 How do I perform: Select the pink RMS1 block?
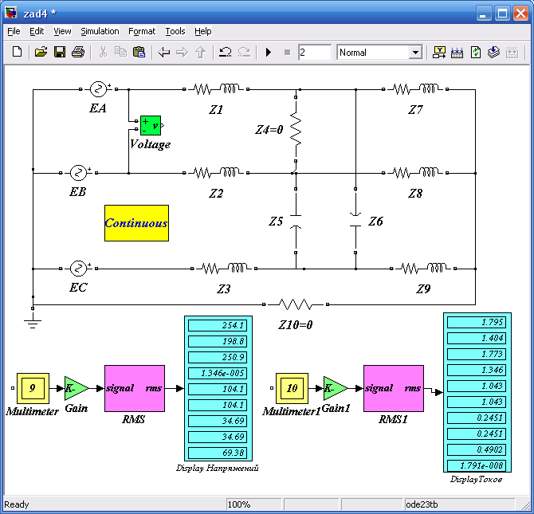tap(394, 389)
